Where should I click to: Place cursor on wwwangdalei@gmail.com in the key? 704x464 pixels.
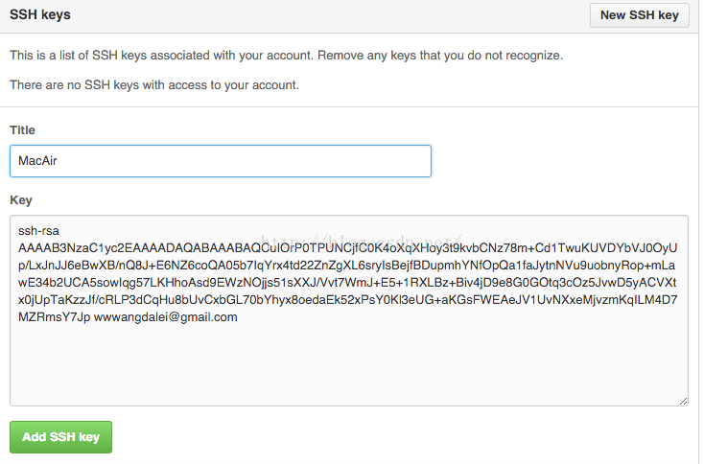coord(166,316)
